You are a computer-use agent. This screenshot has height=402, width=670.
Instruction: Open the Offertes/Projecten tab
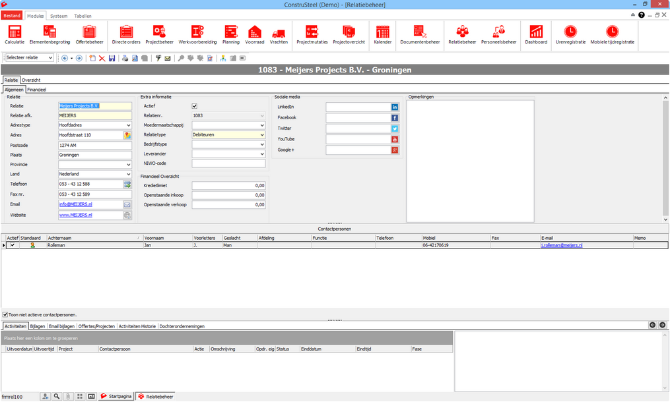coord(96,326)
